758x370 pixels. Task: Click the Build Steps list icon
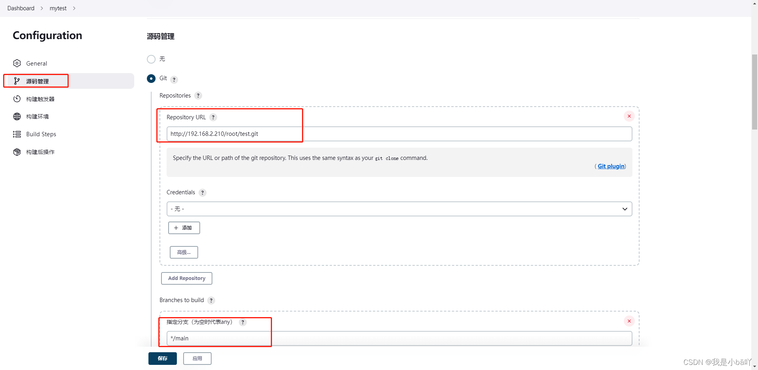coord(17,134)
